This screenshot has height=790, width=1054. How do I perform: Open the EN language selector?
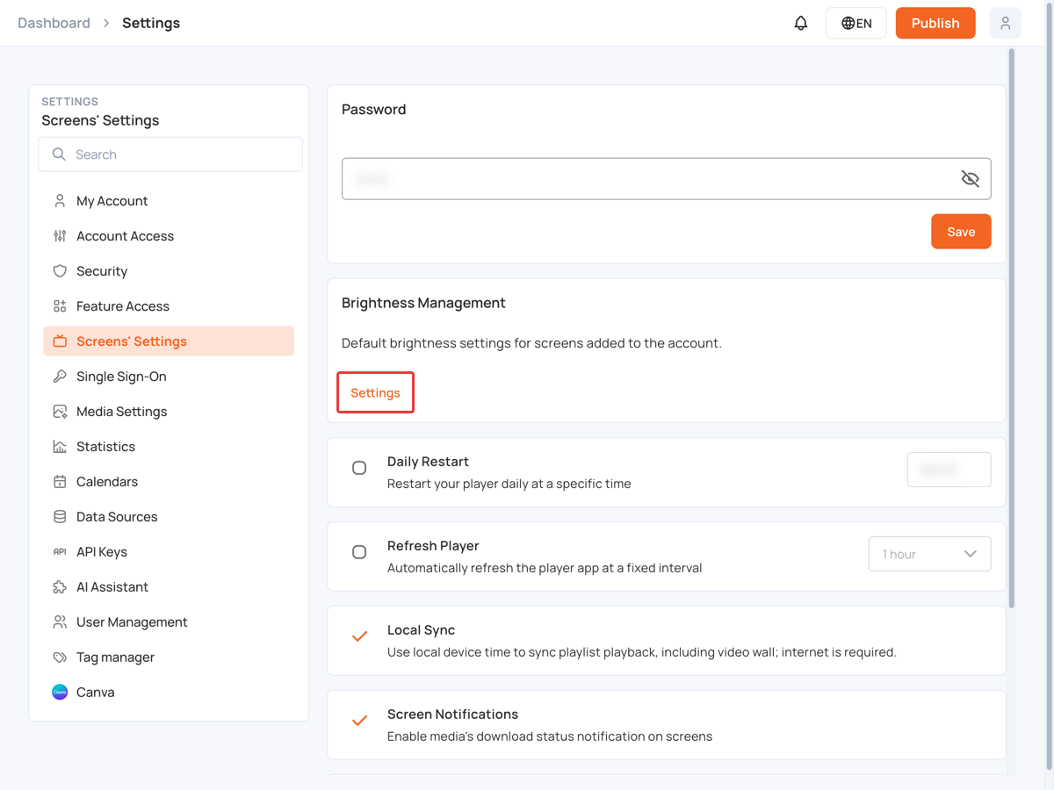click(855, 23)
